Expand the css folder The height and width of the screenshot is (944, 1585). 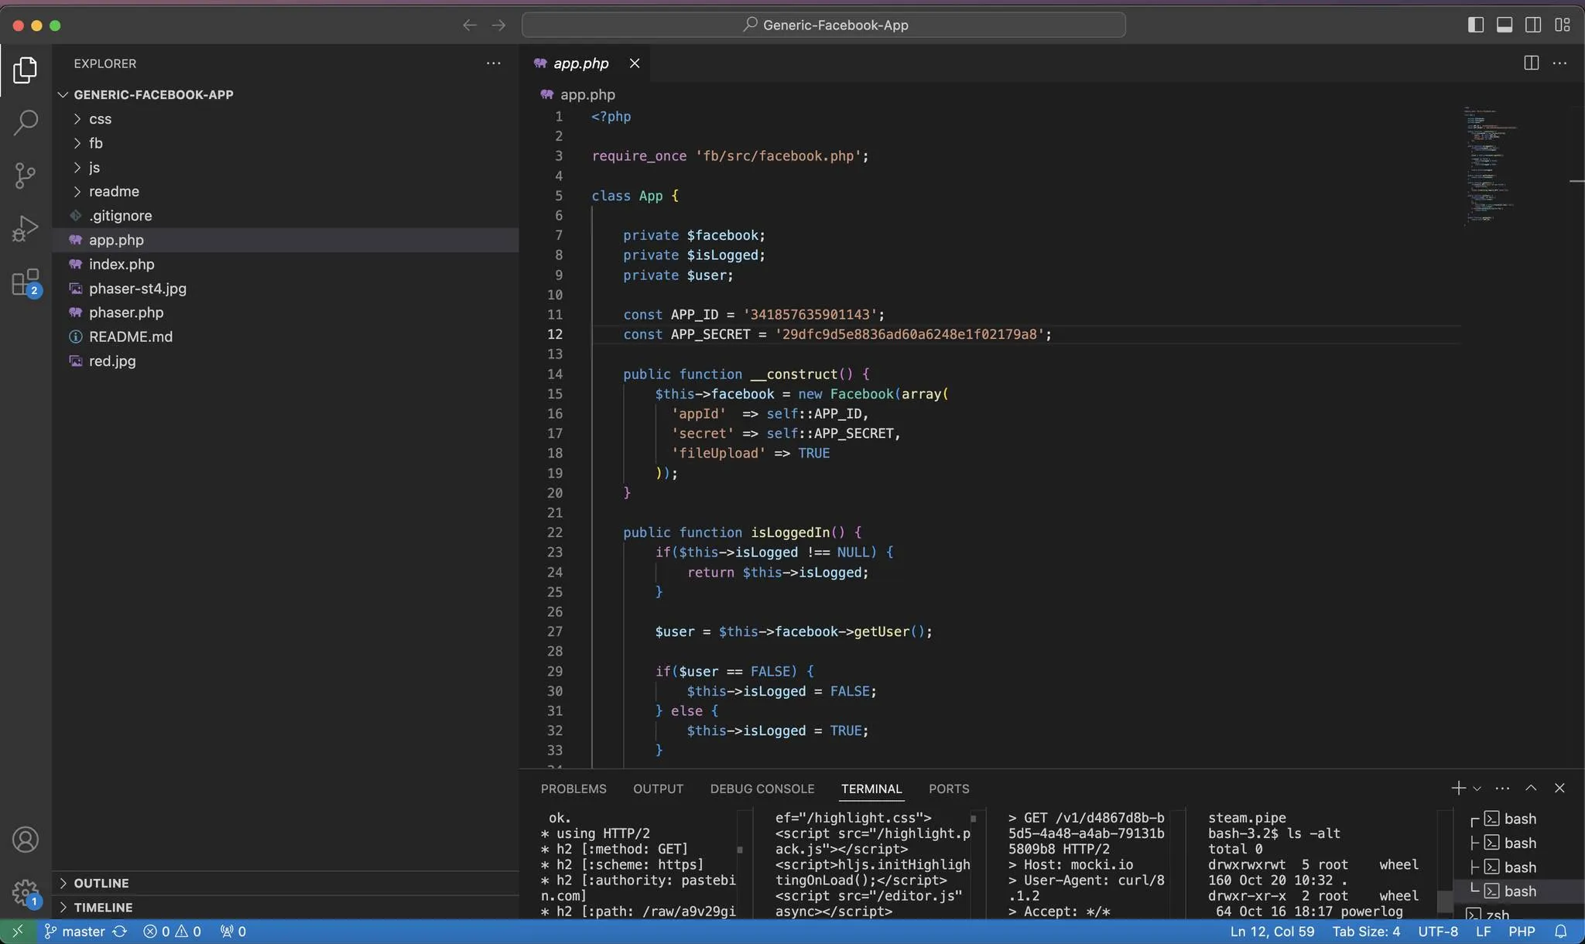100,119
